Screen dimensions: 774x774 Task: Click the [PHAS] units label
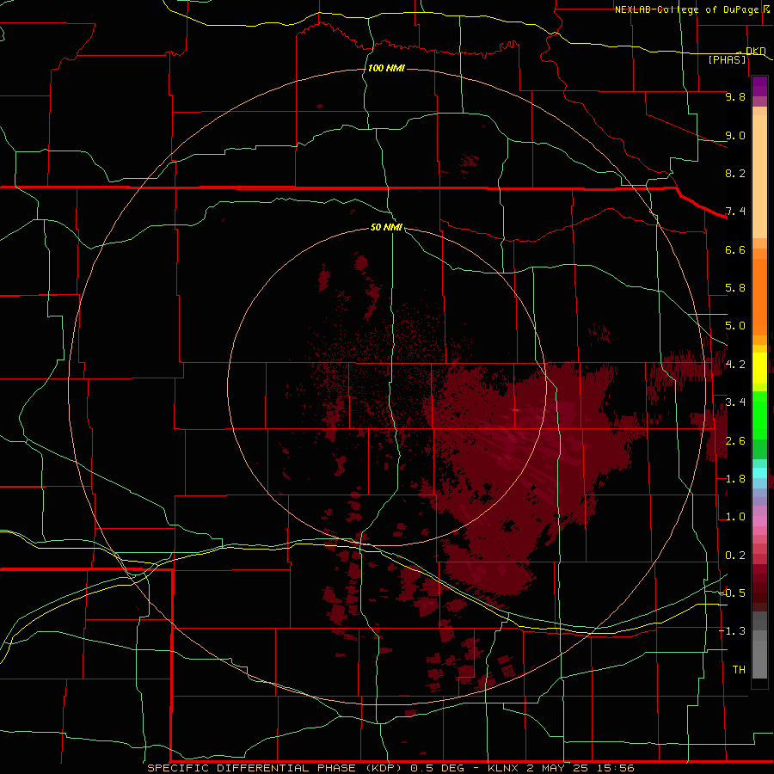[x=727, y=59]
